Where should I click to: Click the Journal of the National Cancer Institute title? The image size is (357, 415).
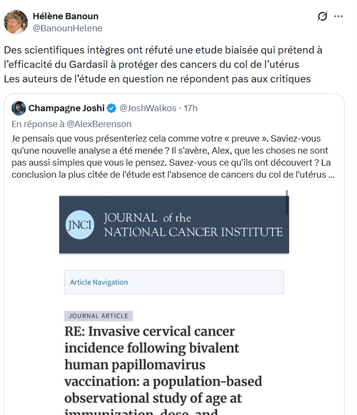click(193, 225)
